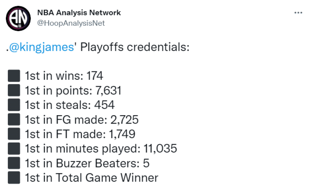The height and width of the screenshot is (193, 312).
Task: Open the @kingjames mention link
Action: click(41, 47)
